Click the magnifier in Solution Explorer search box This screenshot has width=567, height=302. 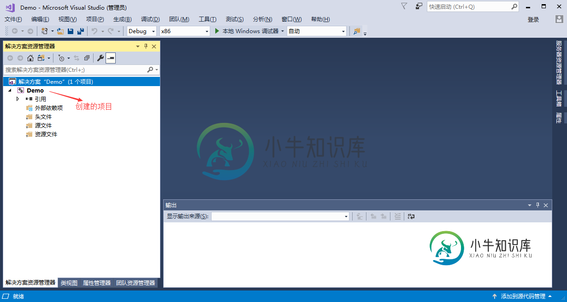tap(150, 70)
